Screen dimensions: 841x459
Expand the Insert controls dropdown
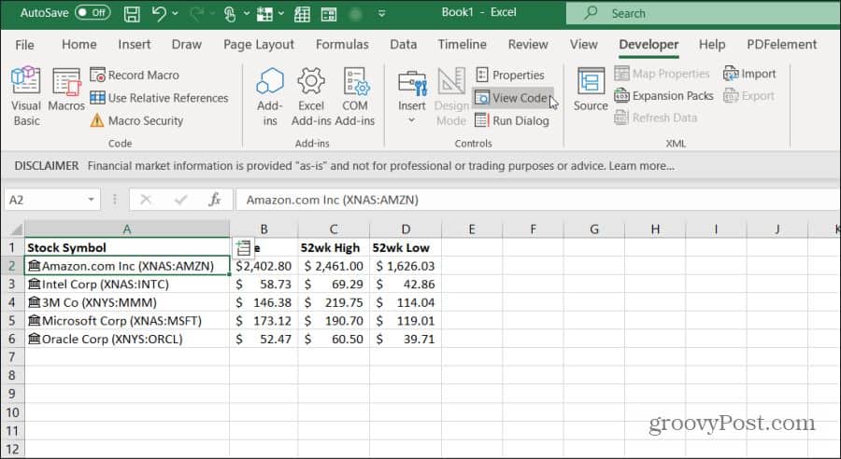(x=411, y=119)
